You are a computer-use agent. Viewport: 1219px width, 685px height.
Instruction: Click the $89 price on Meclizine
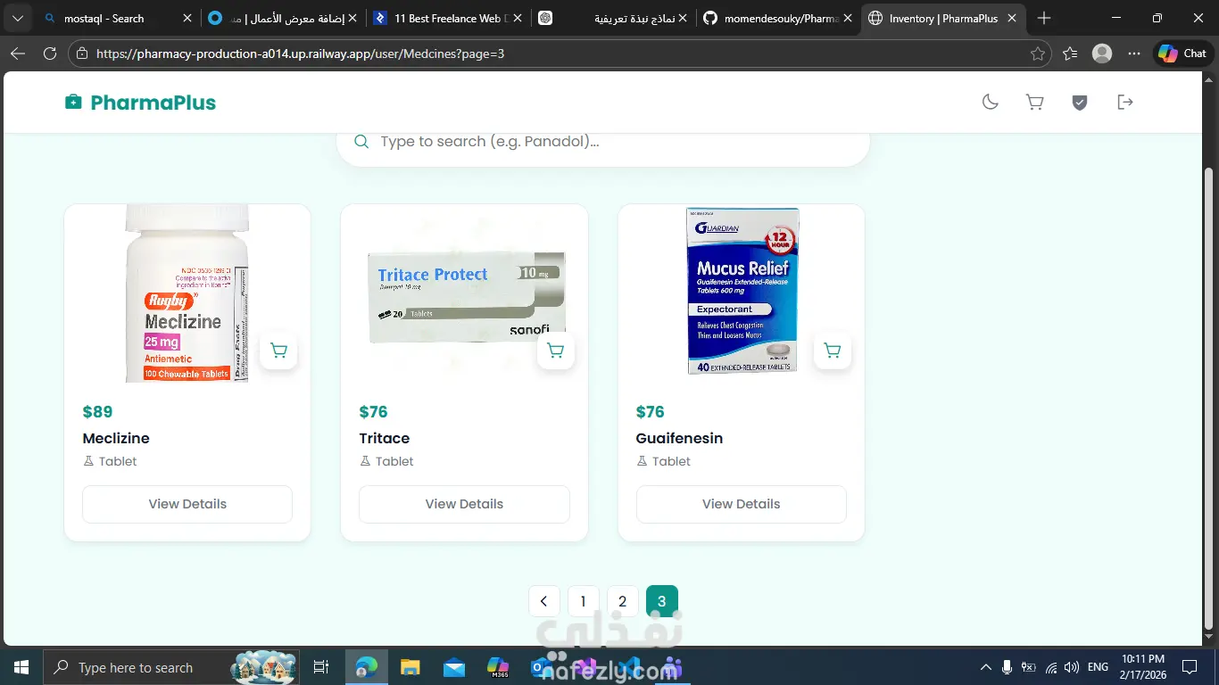coord(97,412)
